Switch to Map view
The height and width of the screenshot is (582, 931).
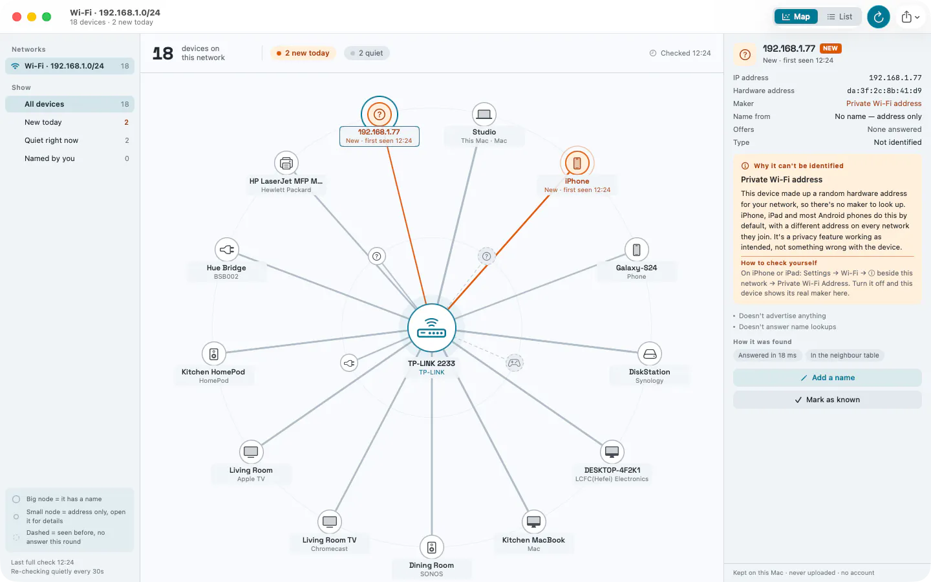tap(796, 17)
